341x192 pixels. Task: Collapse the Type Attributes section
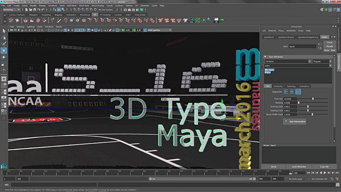point(265,57)
